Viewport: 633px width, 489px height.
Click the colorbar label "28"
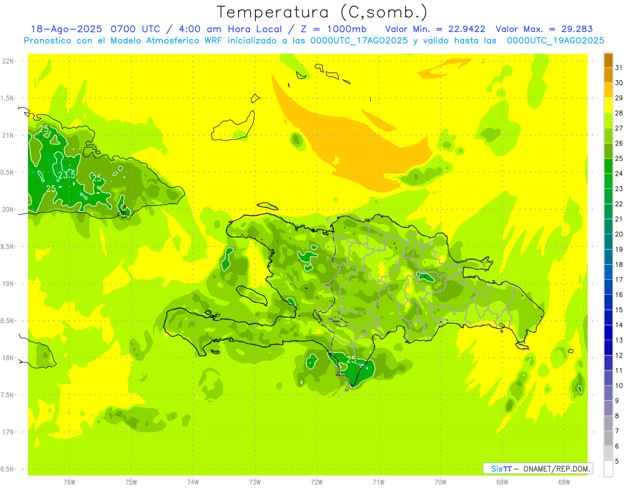[619, 113]
